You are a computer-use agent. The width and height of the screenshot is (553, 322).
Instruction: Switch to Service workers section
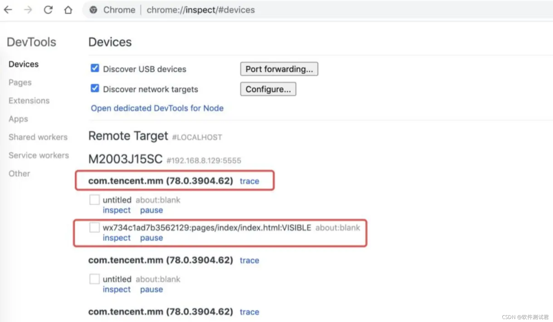39,155
